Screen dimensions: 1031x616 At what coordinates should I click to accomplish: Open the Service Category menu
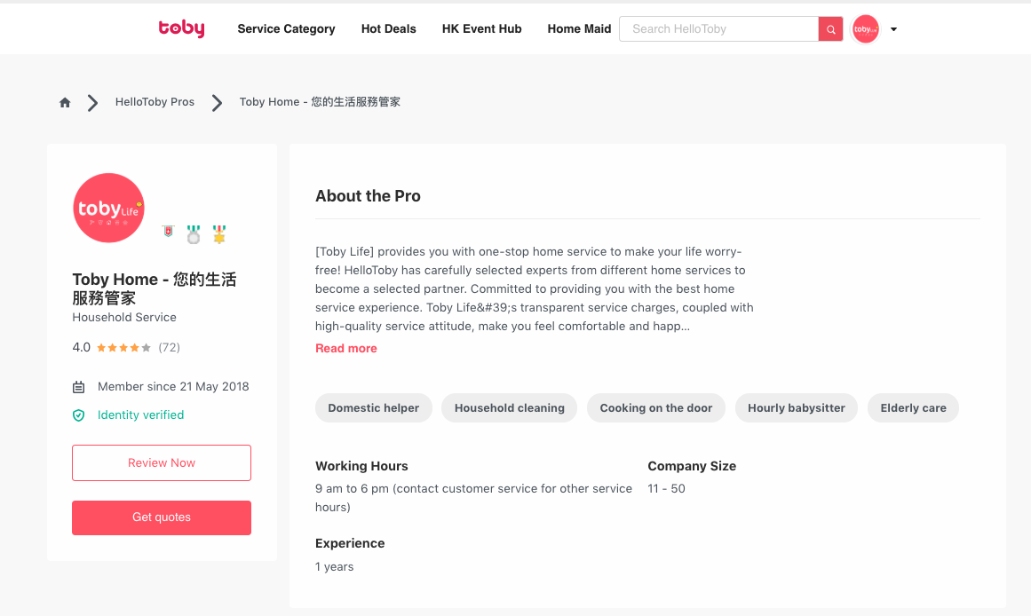286,29
